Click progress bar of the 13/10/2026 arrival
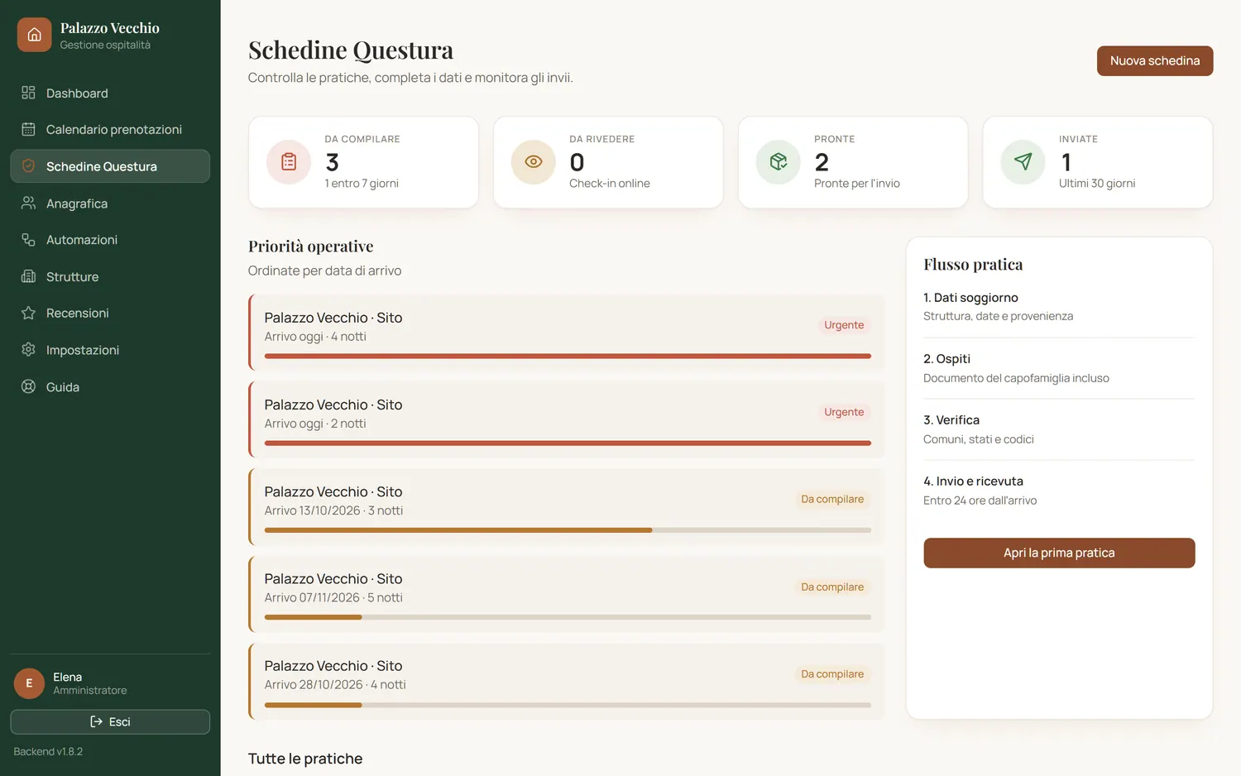Image resolution: width=1241 pixels, height=776 pixels. click(568, 530)
